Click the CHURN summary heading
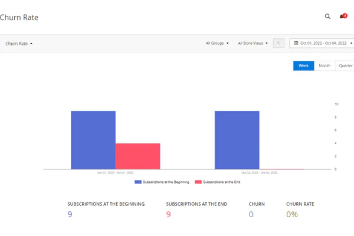The height and width of the screenshot is (236, 354). (x=257, y=204)
